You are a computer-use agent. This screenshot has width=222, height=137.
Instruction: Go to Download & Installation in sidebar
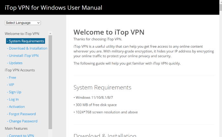pos(27,48)
